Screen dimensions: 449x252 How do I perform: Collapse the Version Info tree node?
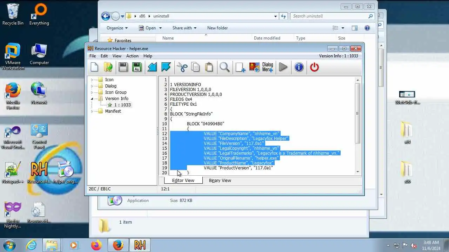point(92,99)
